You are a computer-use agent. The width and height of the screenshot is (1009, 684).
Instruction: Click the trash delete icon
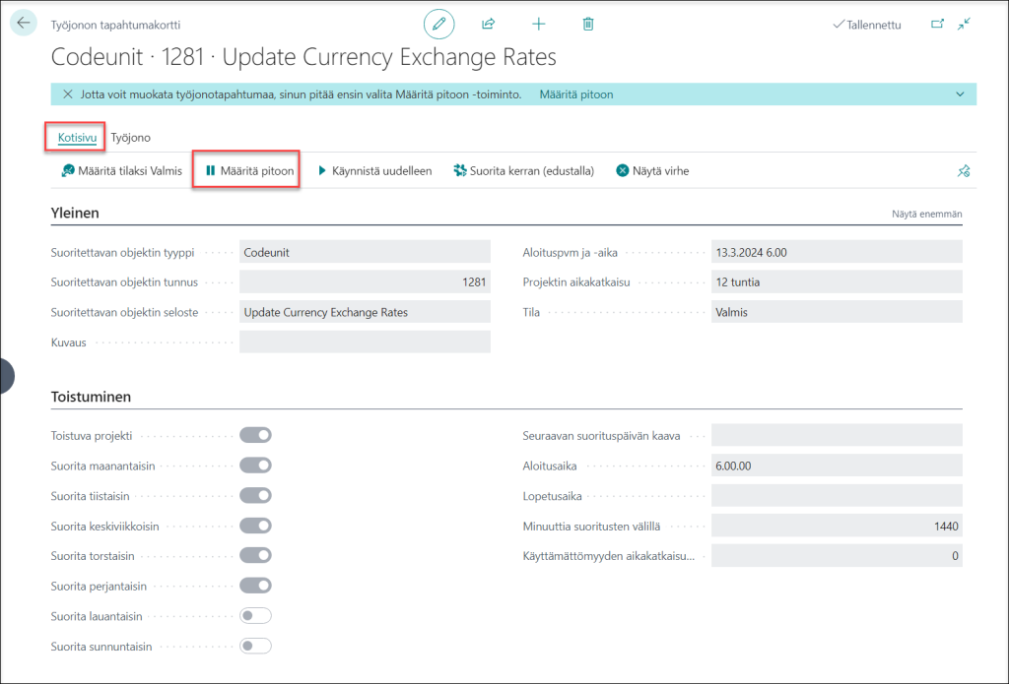[588, 24]
